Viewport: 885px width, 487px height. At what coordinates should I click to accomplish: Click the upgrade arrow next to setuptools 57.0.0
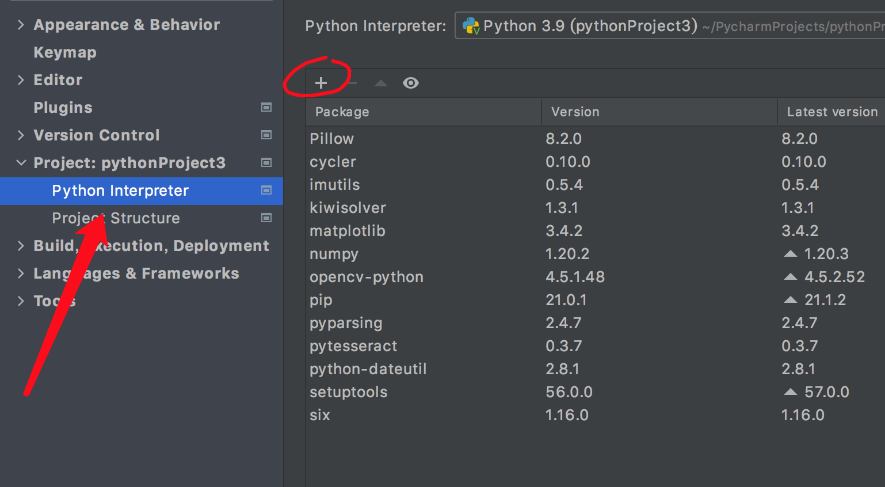[x=791, y=392]
